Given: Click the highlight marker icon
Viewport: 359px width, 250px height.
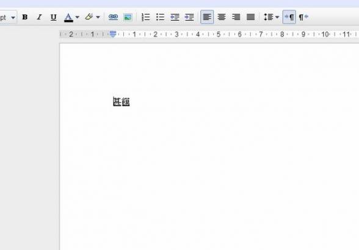Looking at the screenshot, I should 89,16.
